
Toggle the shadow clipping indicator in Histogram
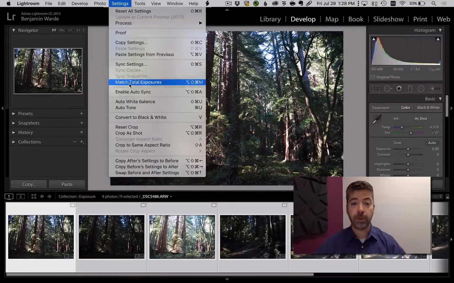374,39
